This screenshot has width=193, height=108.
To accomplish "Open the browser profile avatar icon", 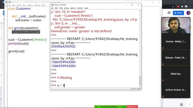I will point(186,7).
